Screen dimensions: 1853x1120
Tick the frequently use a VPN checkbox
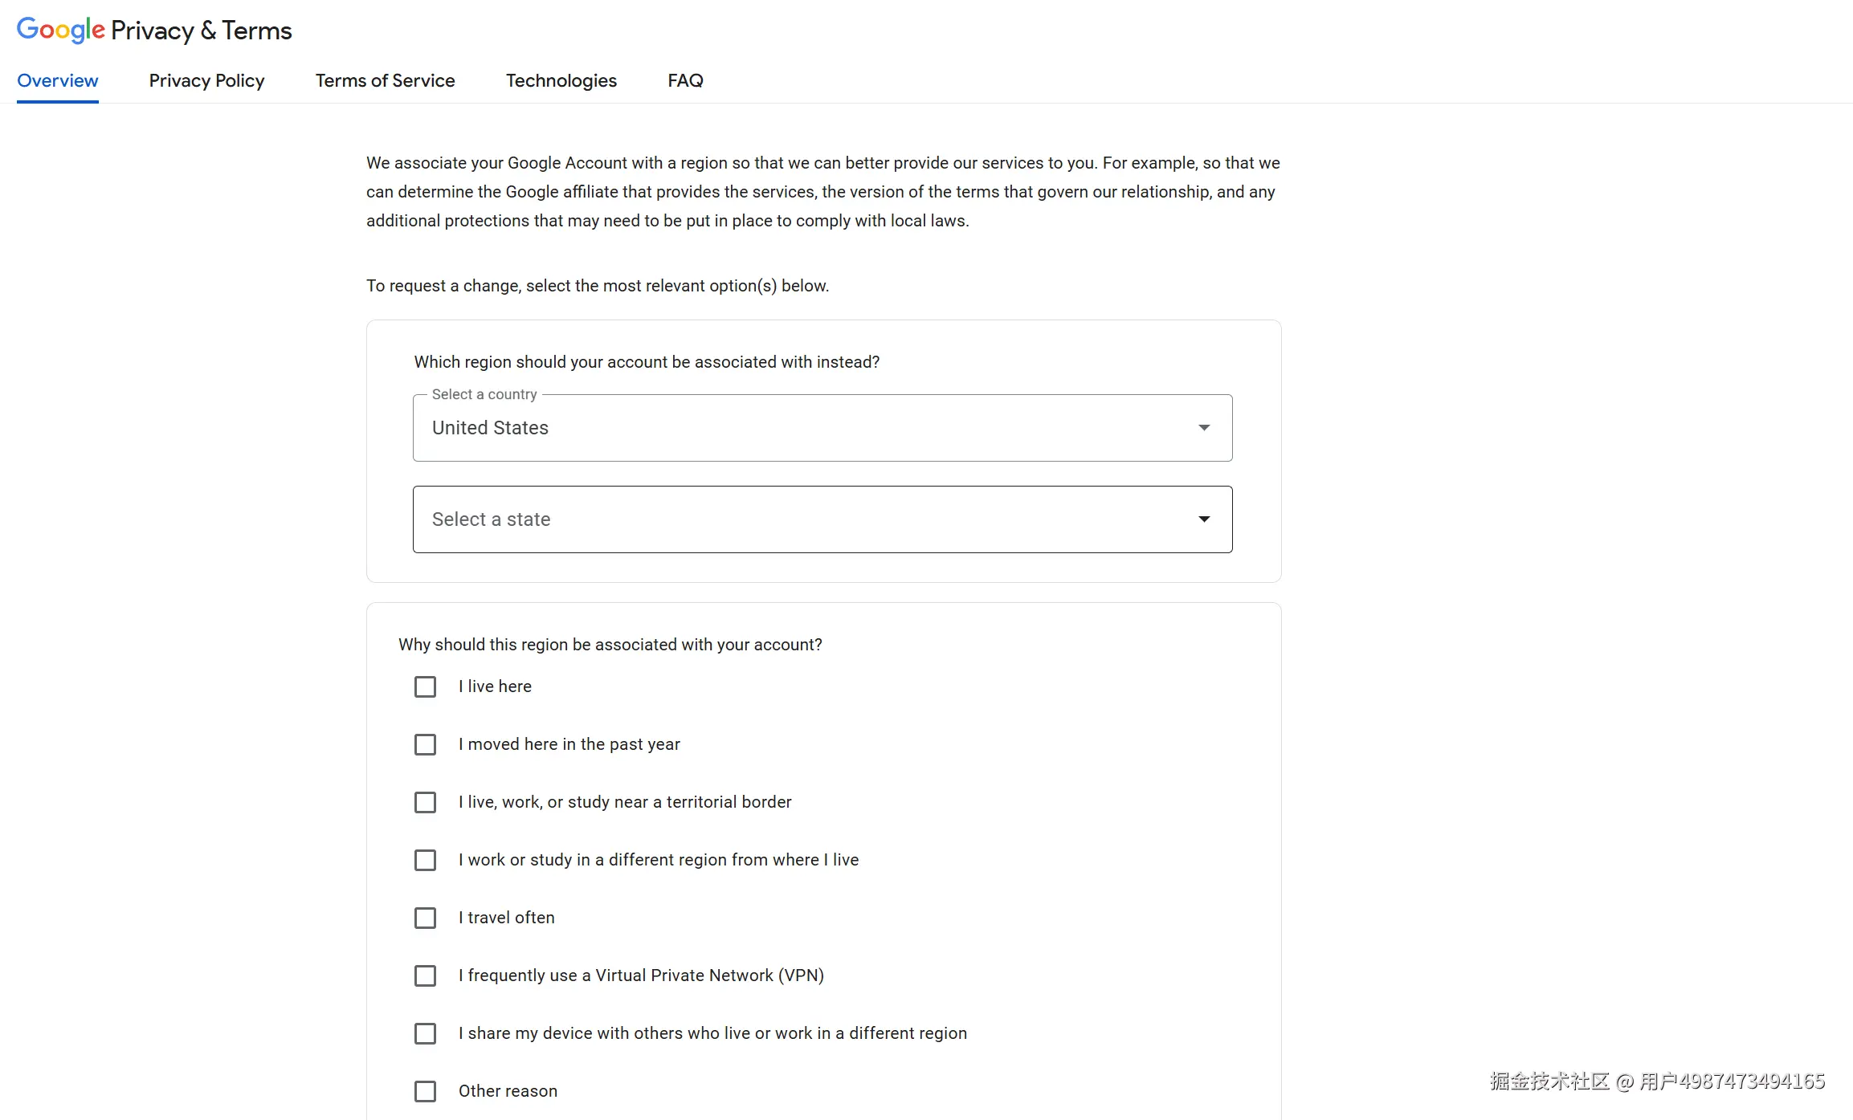click(425, 975)
